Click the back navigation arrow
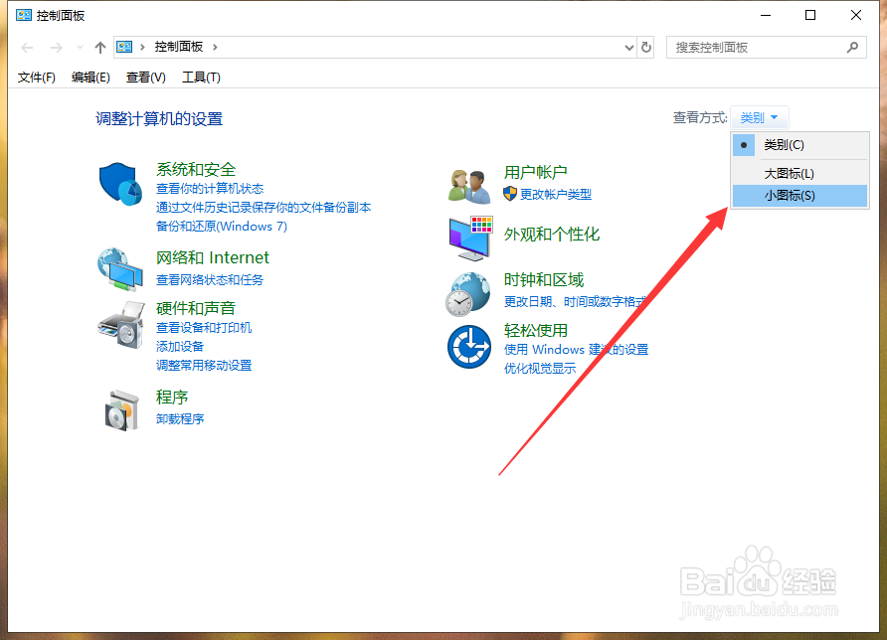887x640 pixels. (x=27, y=48)
